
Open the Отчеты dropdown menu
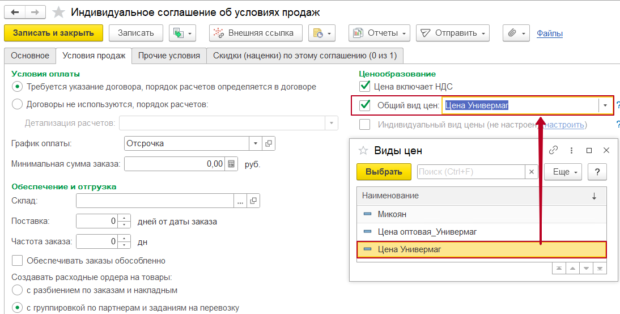pyautogui.click(x=379, y=33)
